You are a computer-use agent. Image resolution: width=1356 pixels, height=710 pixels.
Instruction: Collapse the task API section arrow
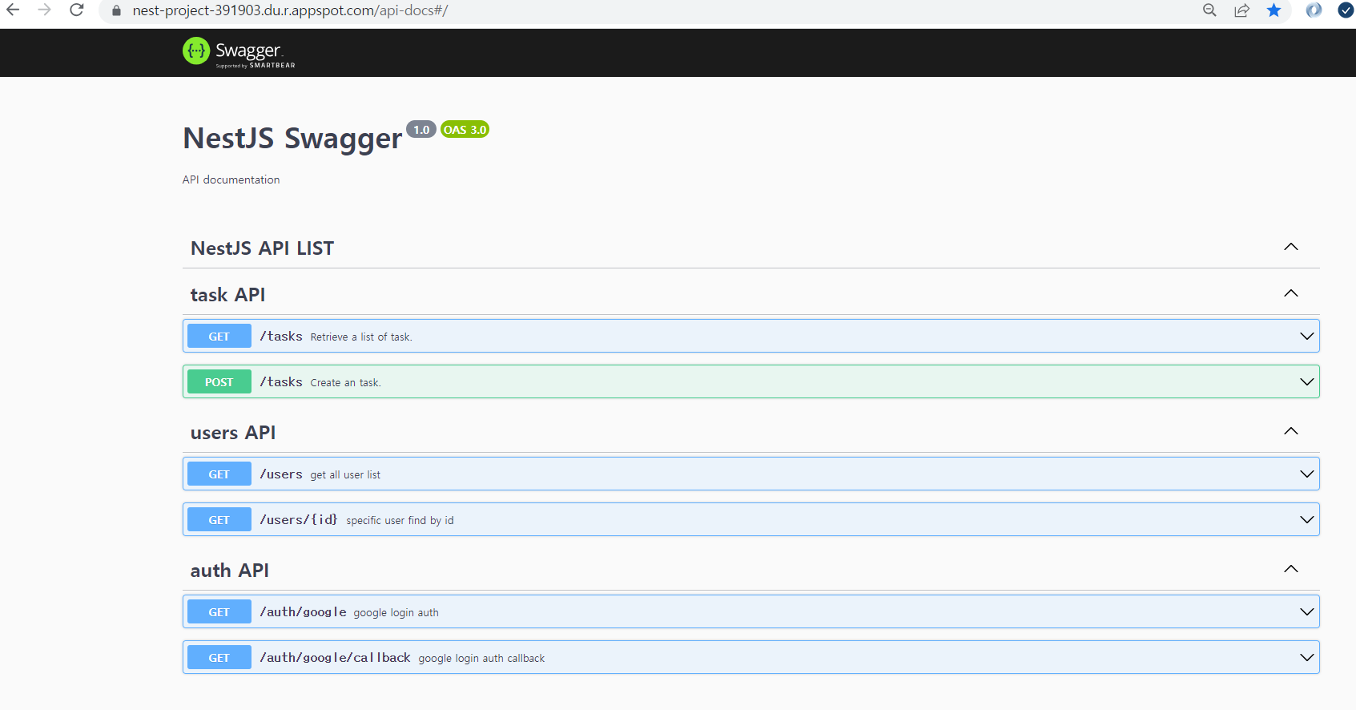[1291, 293]
